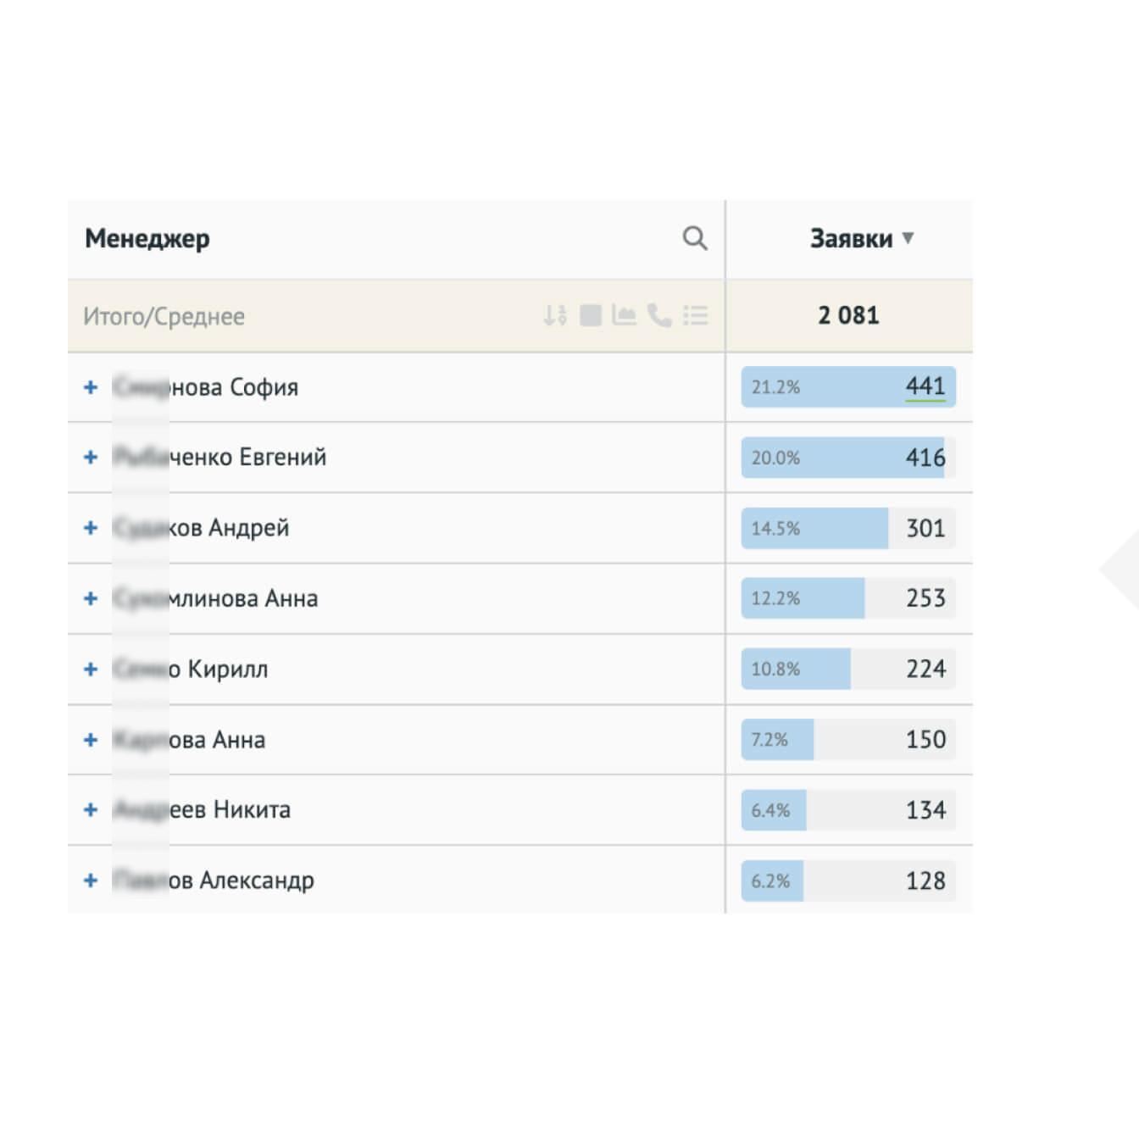The height and width of the screenshot is (1139, 1139).
Task: Click the plus beside the 253 requests row
Action: [91, 599]
